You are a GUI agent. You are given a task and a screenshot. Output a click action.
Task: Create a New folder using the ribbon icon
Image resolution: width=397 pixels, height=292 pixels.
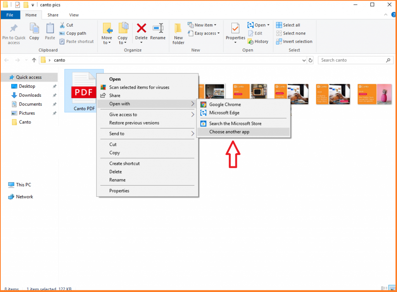click(178, 33)
